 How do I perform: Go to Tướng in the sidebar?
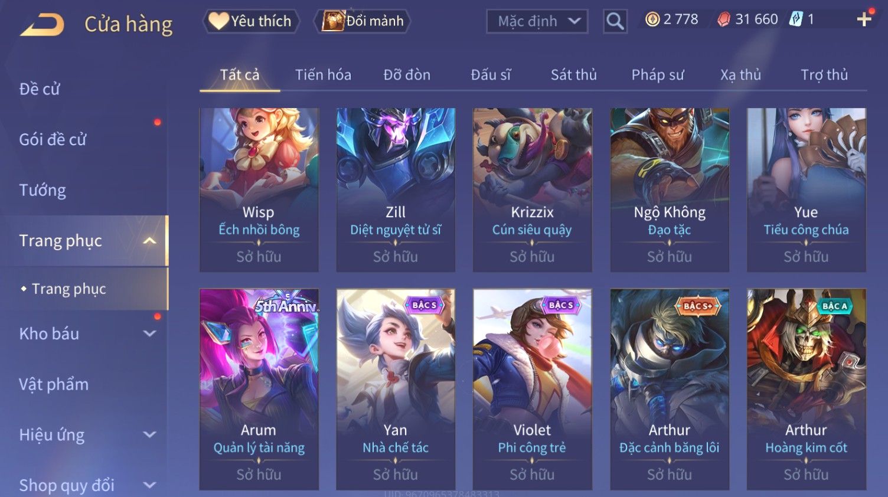click(43, 190)
